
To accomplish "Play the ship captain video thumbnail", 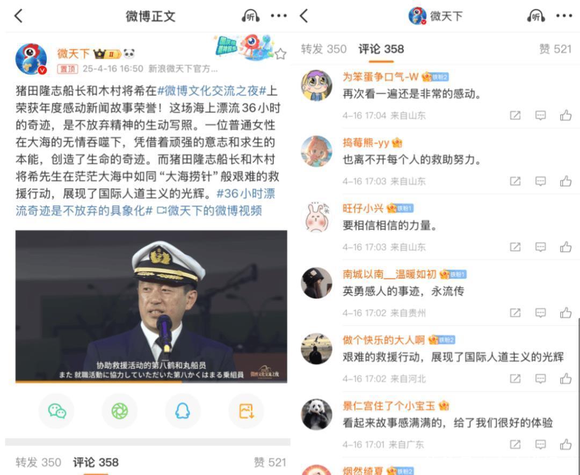I will [x=151, y=306].
